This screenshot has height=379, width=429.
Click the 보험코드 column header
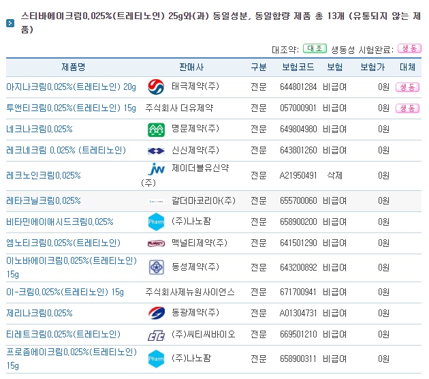[298, 67]
